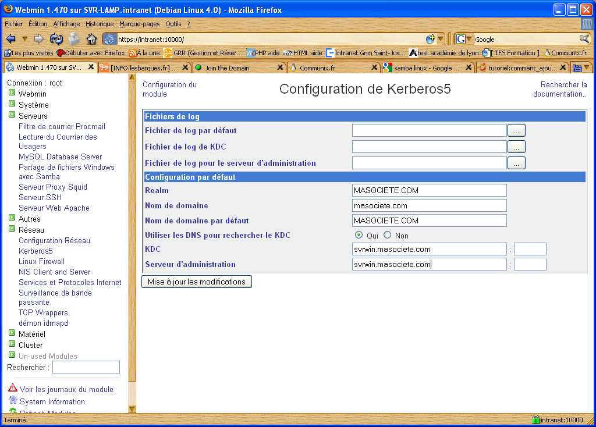The image size is (596, 427).
Task: Click the Realm text field
Action: 429,190
